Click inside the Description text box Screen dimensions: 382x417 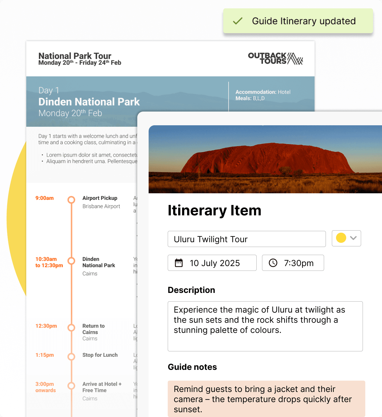[265, 326]
